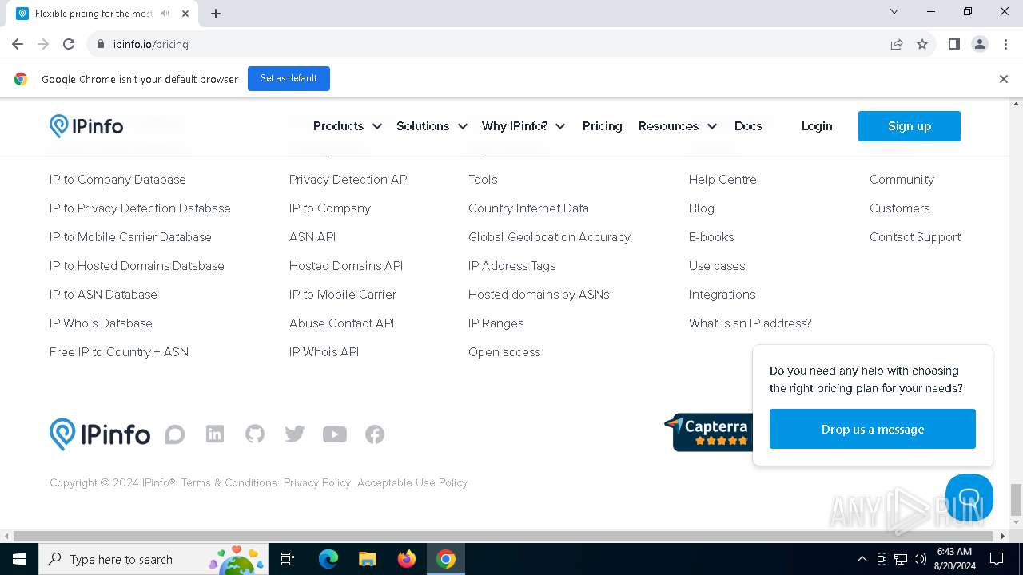This screenshot has width=1023, height=575.
Task: Open Free IP to Country + ASN link
Action: 119,352
